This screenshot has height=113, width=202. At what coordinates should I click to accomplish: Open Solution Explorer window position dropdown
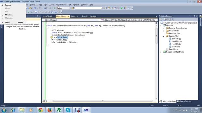(192, 16)
